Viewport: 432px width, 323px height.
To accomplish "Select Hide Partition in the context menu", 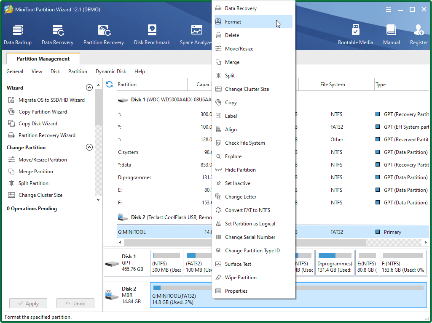I will pos(253,170).
